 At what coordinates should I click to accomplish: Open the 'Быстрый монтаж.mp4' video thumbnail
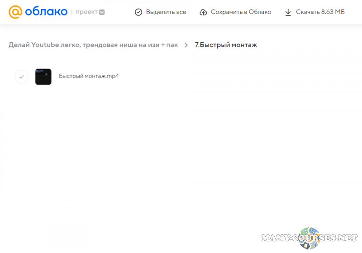[43, 77]
